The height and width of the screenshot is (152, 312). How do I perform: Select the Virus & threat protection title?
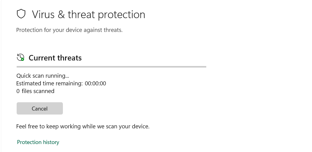point(88,14)
